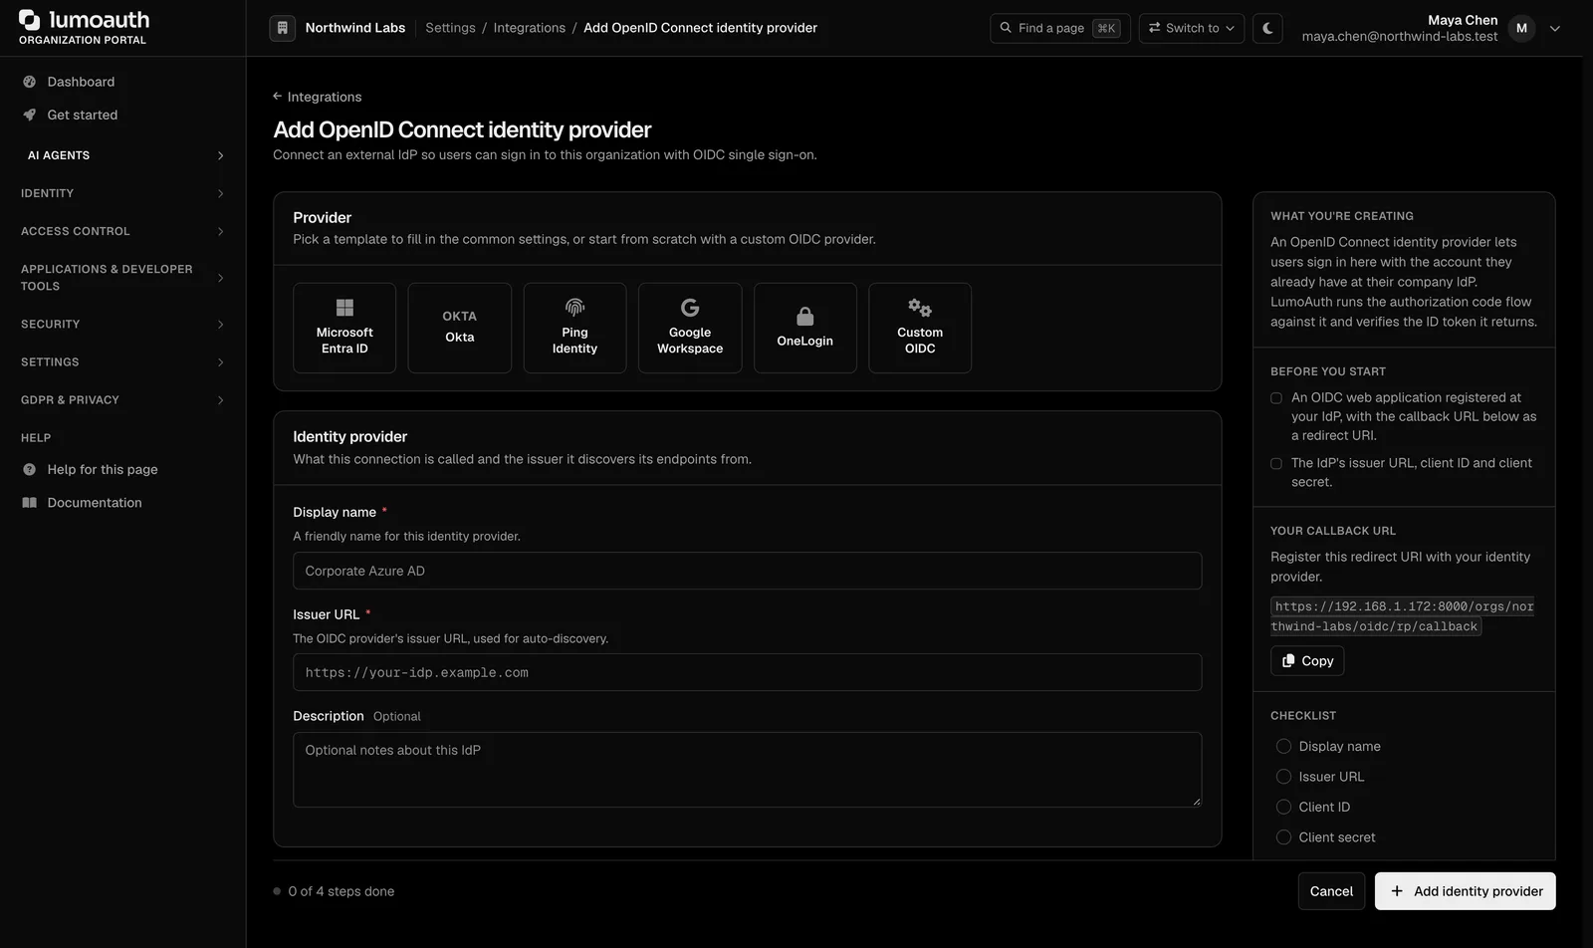
Task: Click the LumoAuth logo icon
Action: coord(30,20)
